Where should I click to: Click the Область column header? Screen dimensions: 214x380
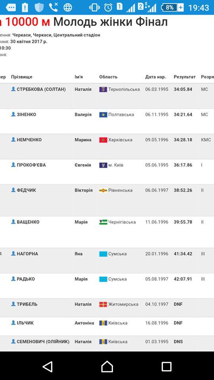click(108, 77)
